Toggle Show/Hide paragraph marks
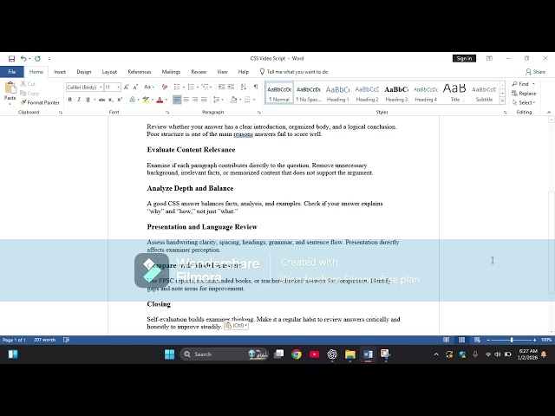The image size is (555, 416). pos(256,87)
